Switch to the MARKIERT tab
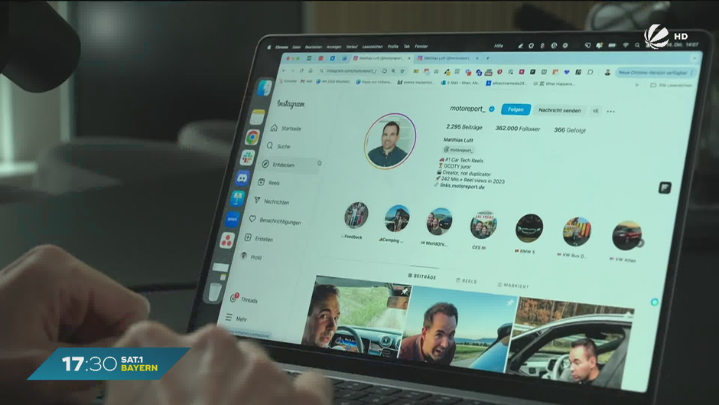Viewport: 719px width, 405px height. [x=513, y=286]
